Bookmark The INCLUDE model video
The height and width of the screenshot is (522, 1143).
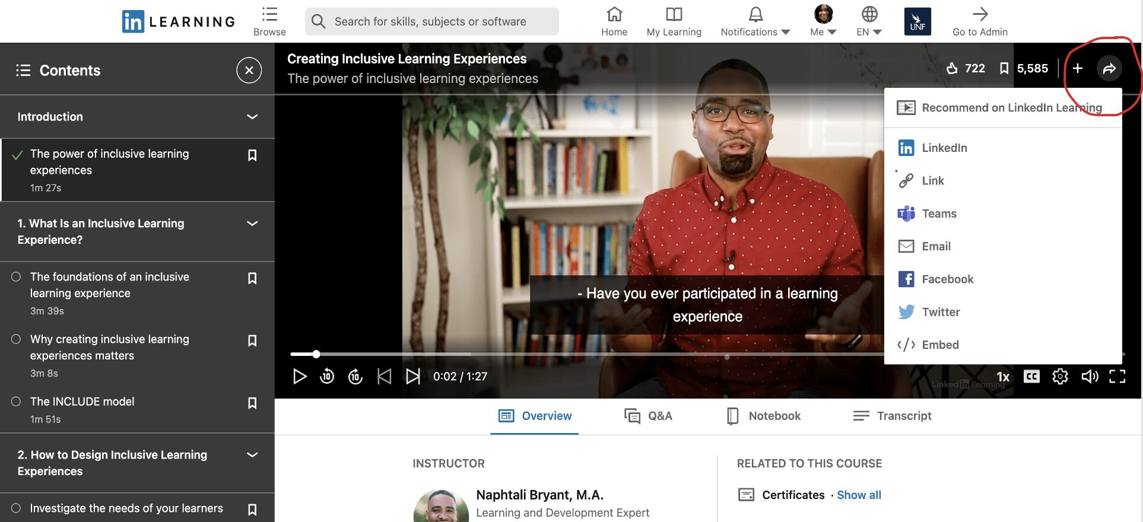[x=252, y=403]
